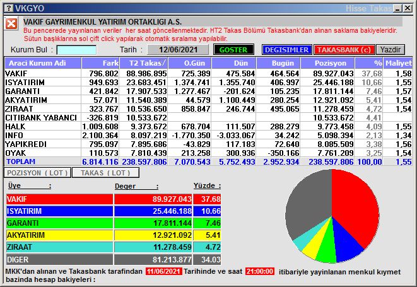417x287 pixels.
Task: Switch to the POZISYON ( LOT ) tab
Action: [x=37, y=173]
